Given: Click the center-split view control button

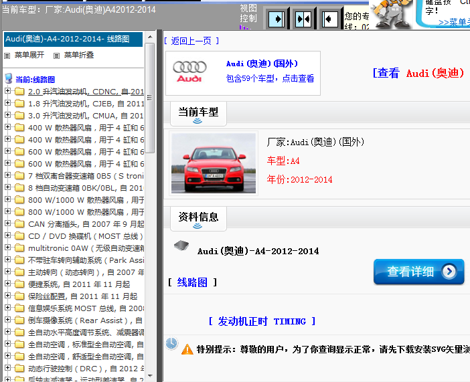Looking at the screenshot, I should [303, 19].
